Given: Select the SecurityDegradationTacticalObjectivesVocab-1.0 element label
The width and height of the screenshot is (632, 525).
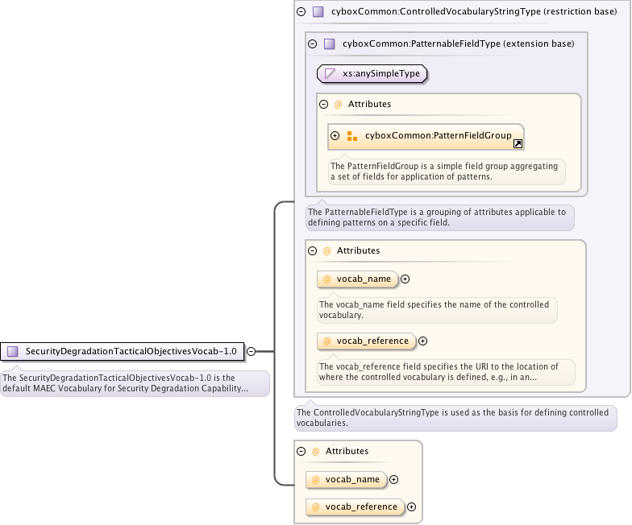Looking at the screenshot, I should tap(131, 351).
